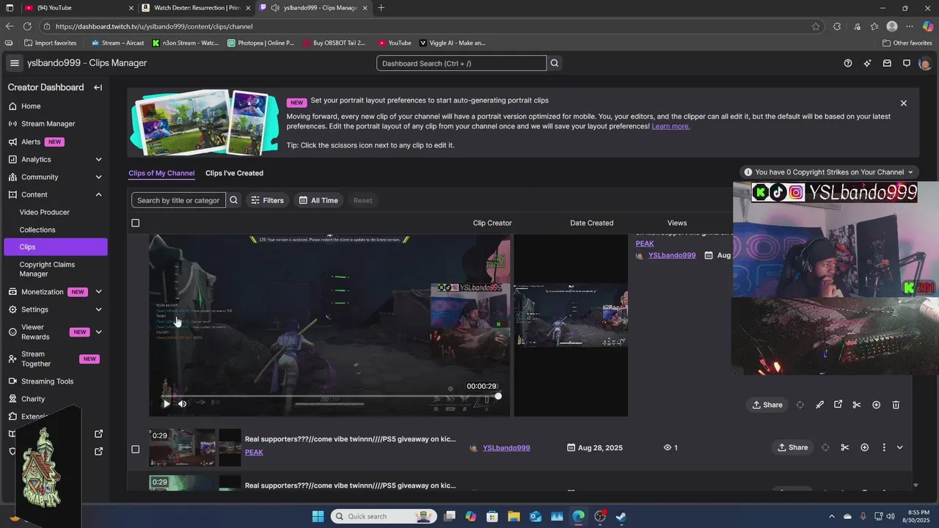This screenshot has width=939, height=528.
Task: Switch to Clips of My Channel tab
Action: [x=161, y=173]
